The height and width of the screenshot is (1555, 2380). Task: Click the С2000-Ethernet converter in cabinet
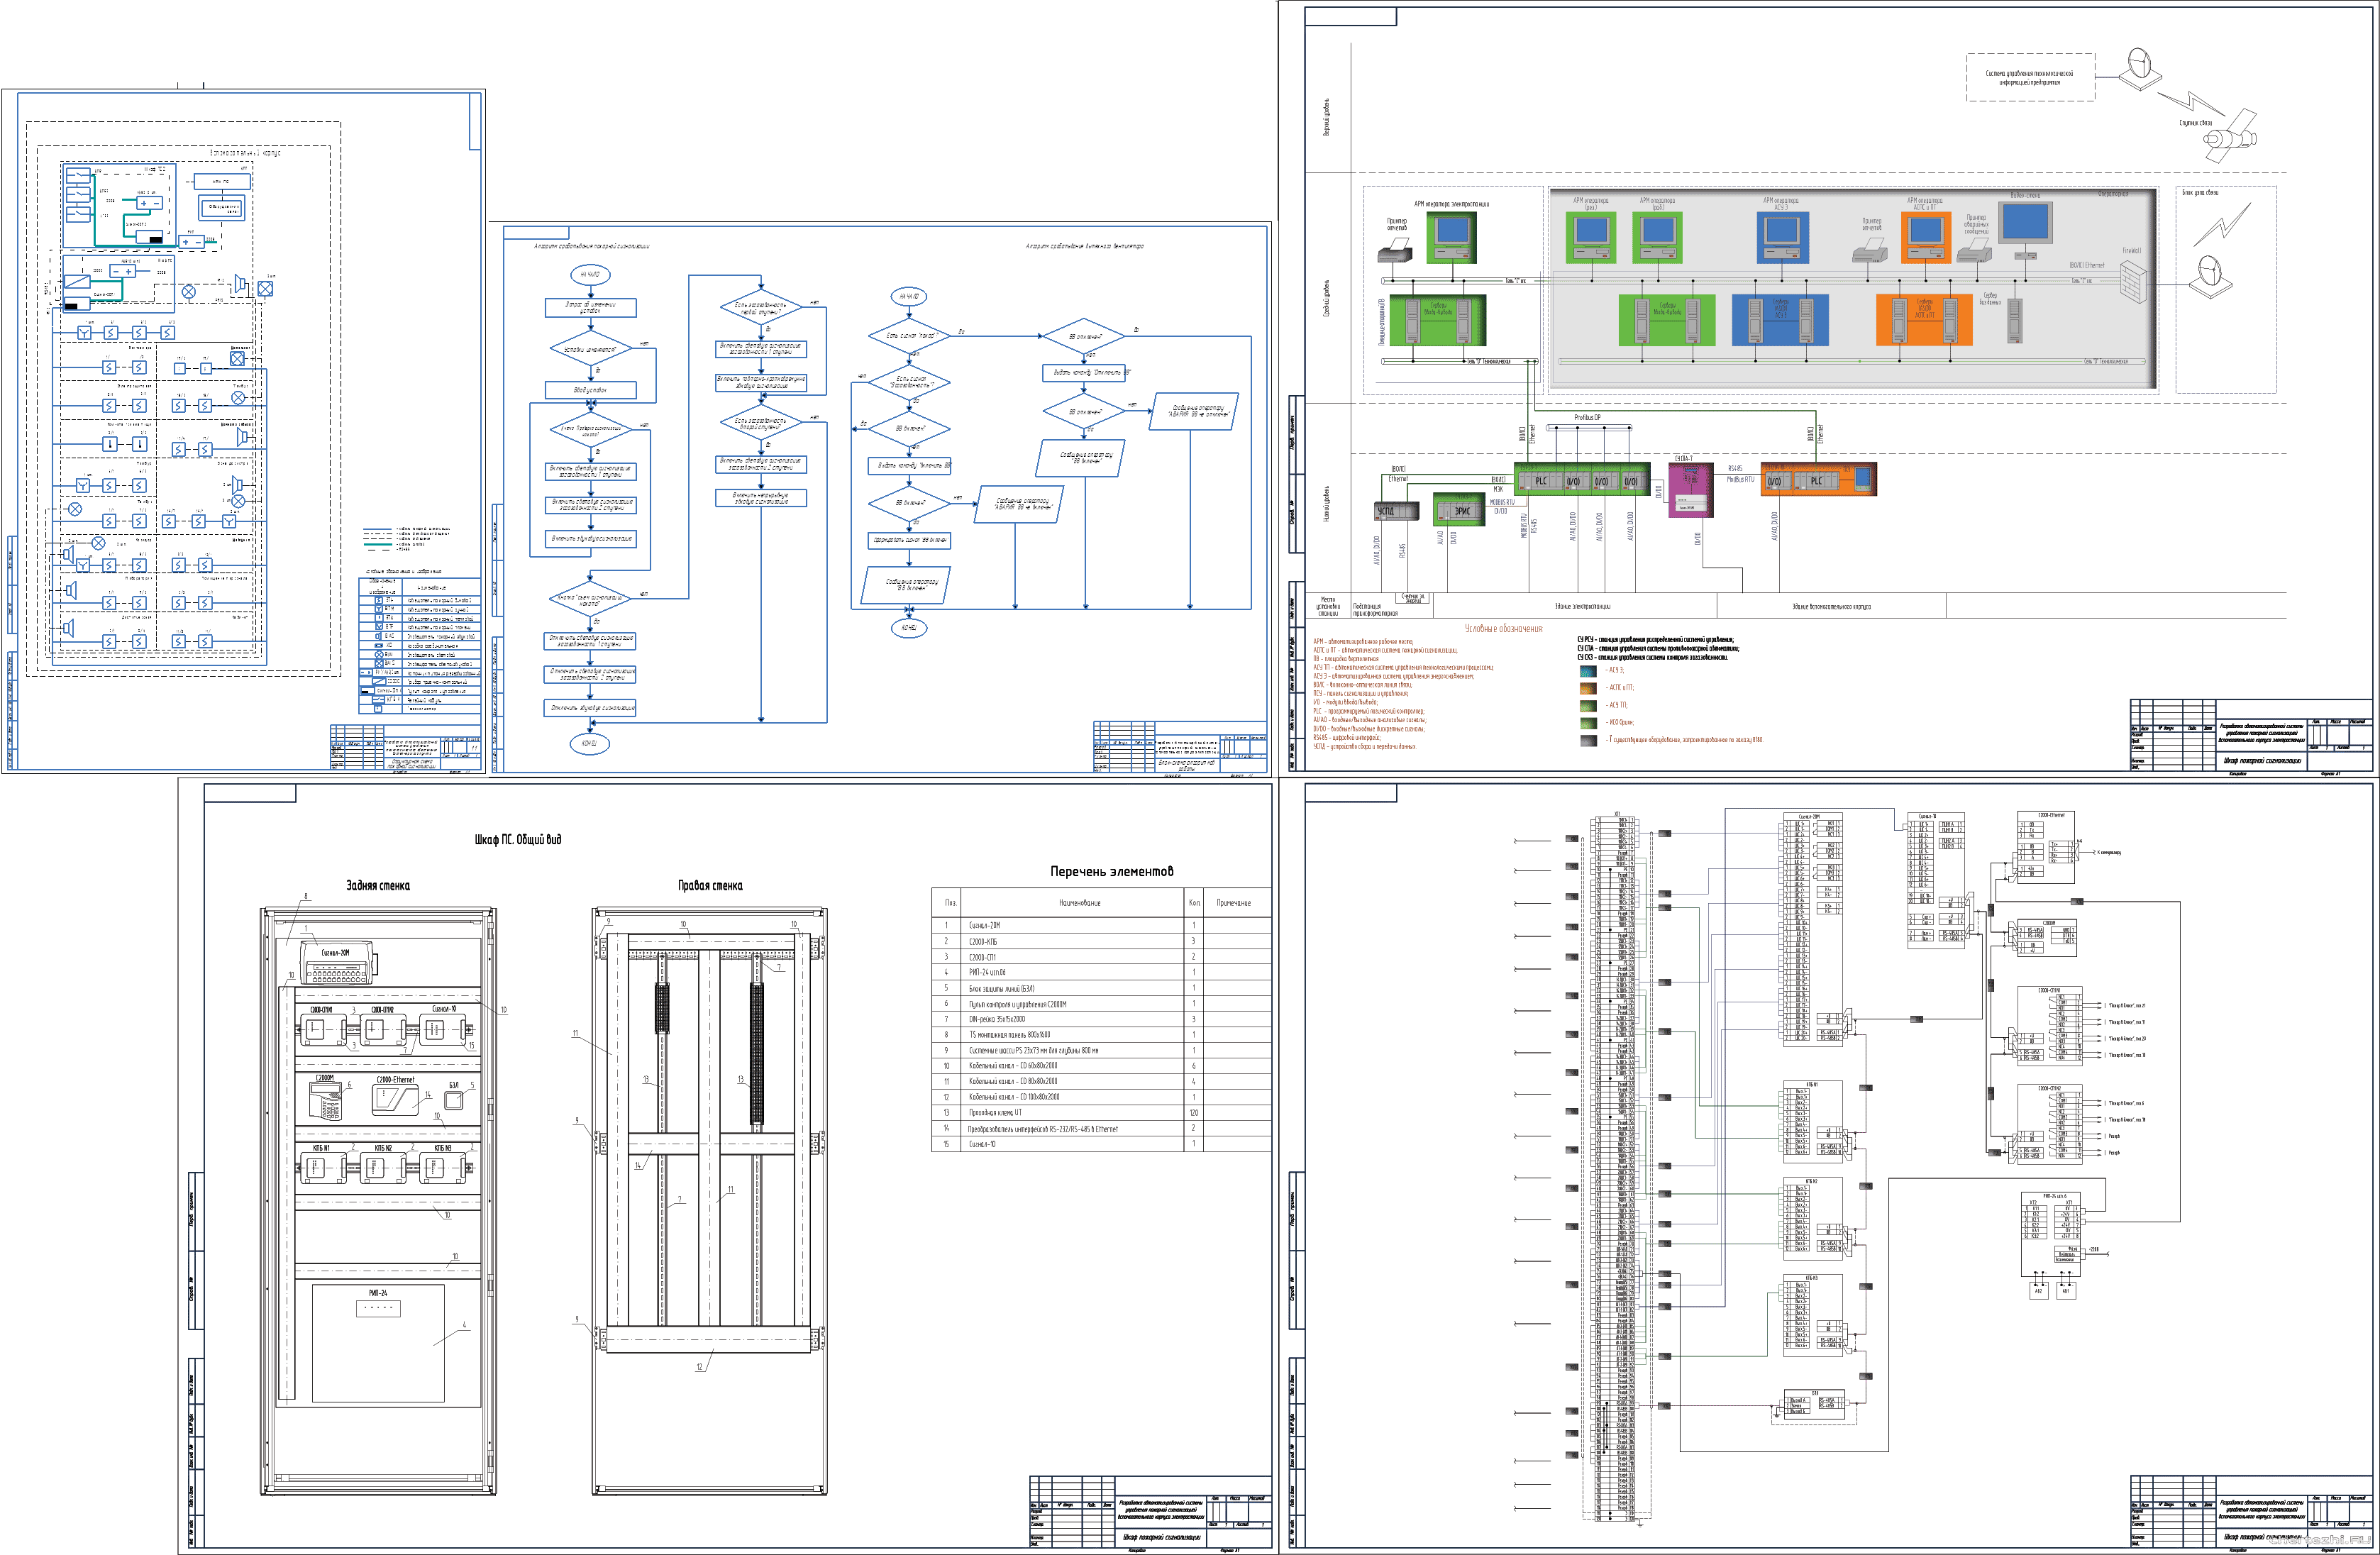pyautogui.click(x=394, y=1100)
